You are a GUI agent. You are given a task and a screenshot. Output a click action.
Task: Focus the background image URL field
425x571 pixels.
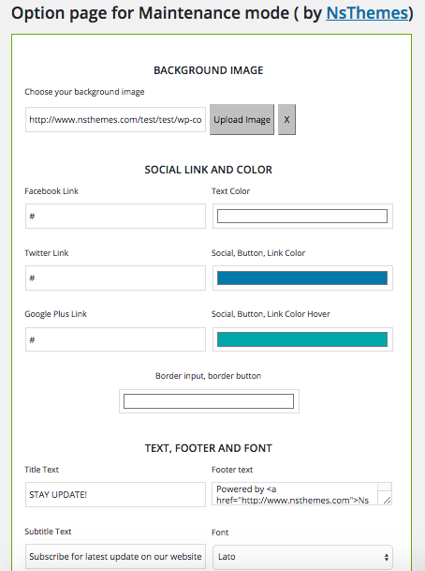point(115,119)
